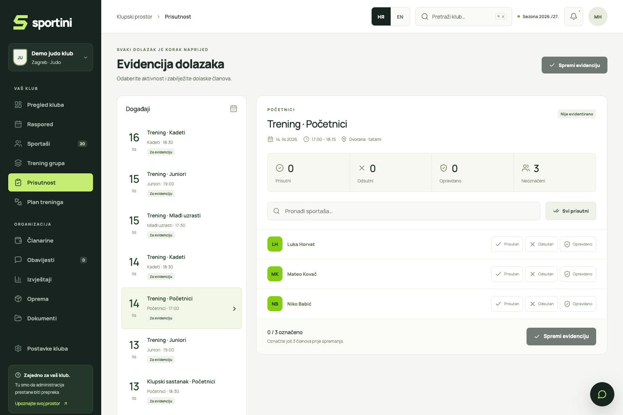Click the Sportini logo
623x415 pixels.
(42, 22)
